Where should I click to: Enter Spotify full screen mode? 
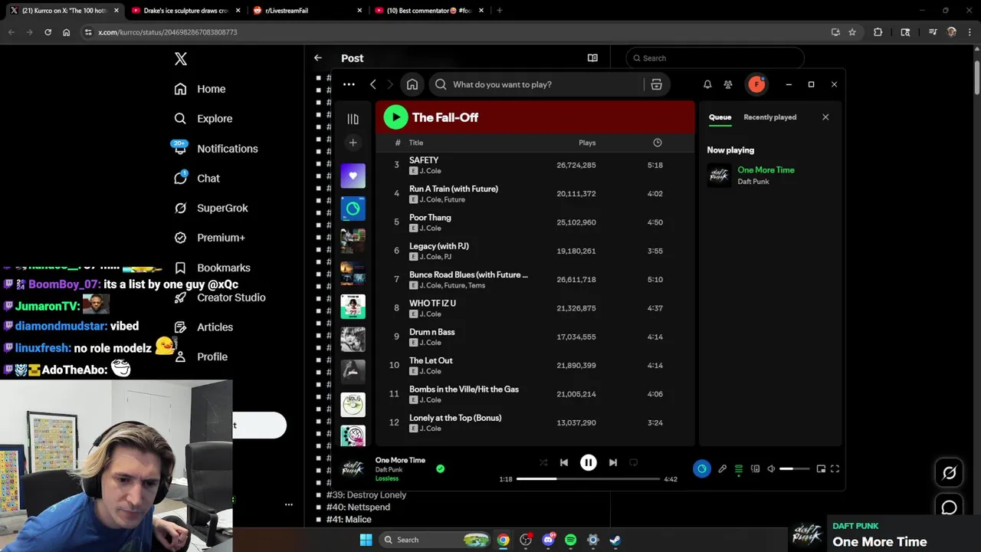point(835,468)
